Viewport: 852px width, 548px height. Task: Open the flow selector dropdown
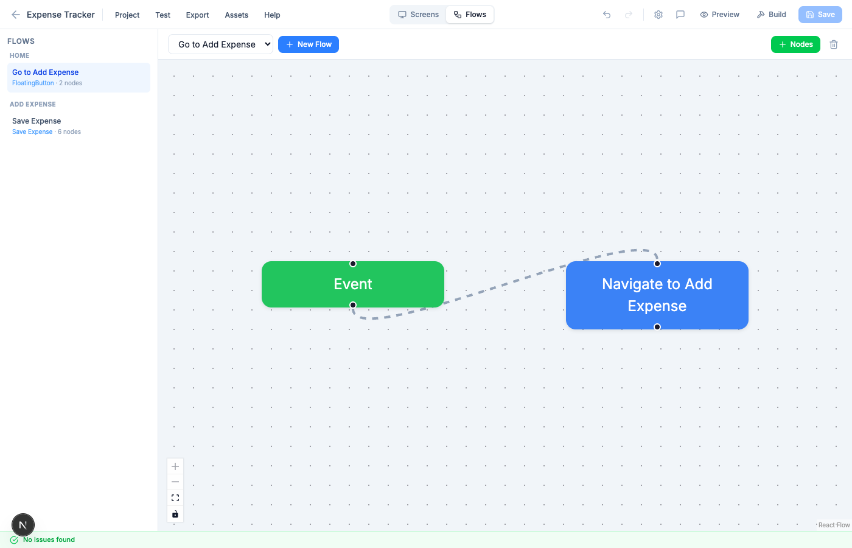pos(220,44)
